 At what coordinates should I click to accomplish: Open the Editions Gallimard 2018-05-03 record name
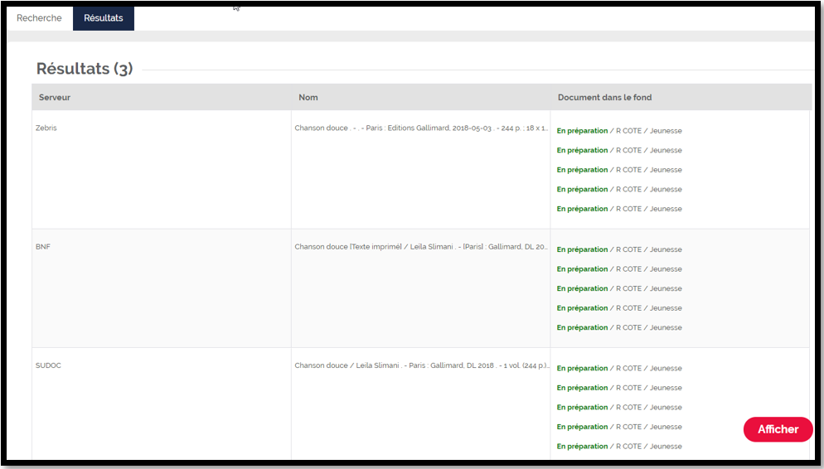click(x=420, y=128)
